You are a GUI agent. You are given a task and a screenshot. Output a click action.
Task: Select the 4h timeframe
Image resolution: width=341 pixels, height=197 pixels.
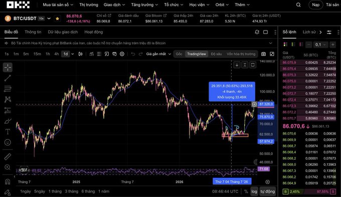pyautogui.click(x=56, y=54)
